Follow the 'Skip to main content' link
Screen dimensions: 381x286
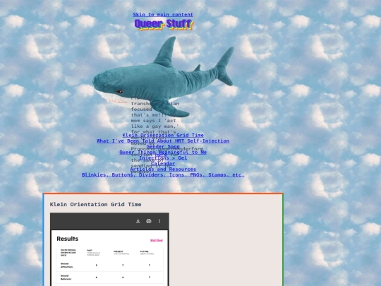[x=163, y=15]
